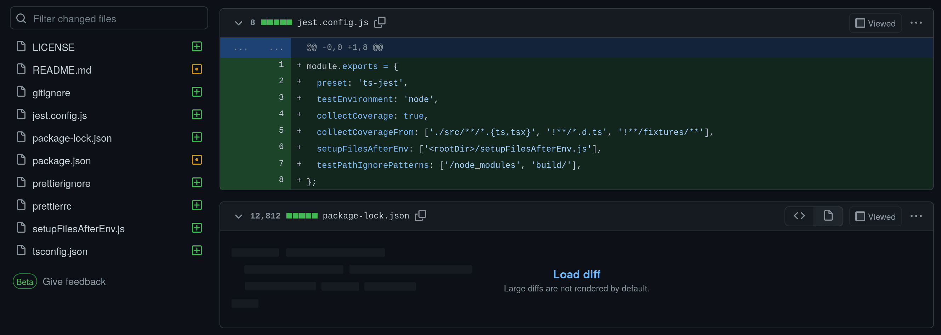
Task: Collapse the jest.config.js diff
Action: click(239, 23)
